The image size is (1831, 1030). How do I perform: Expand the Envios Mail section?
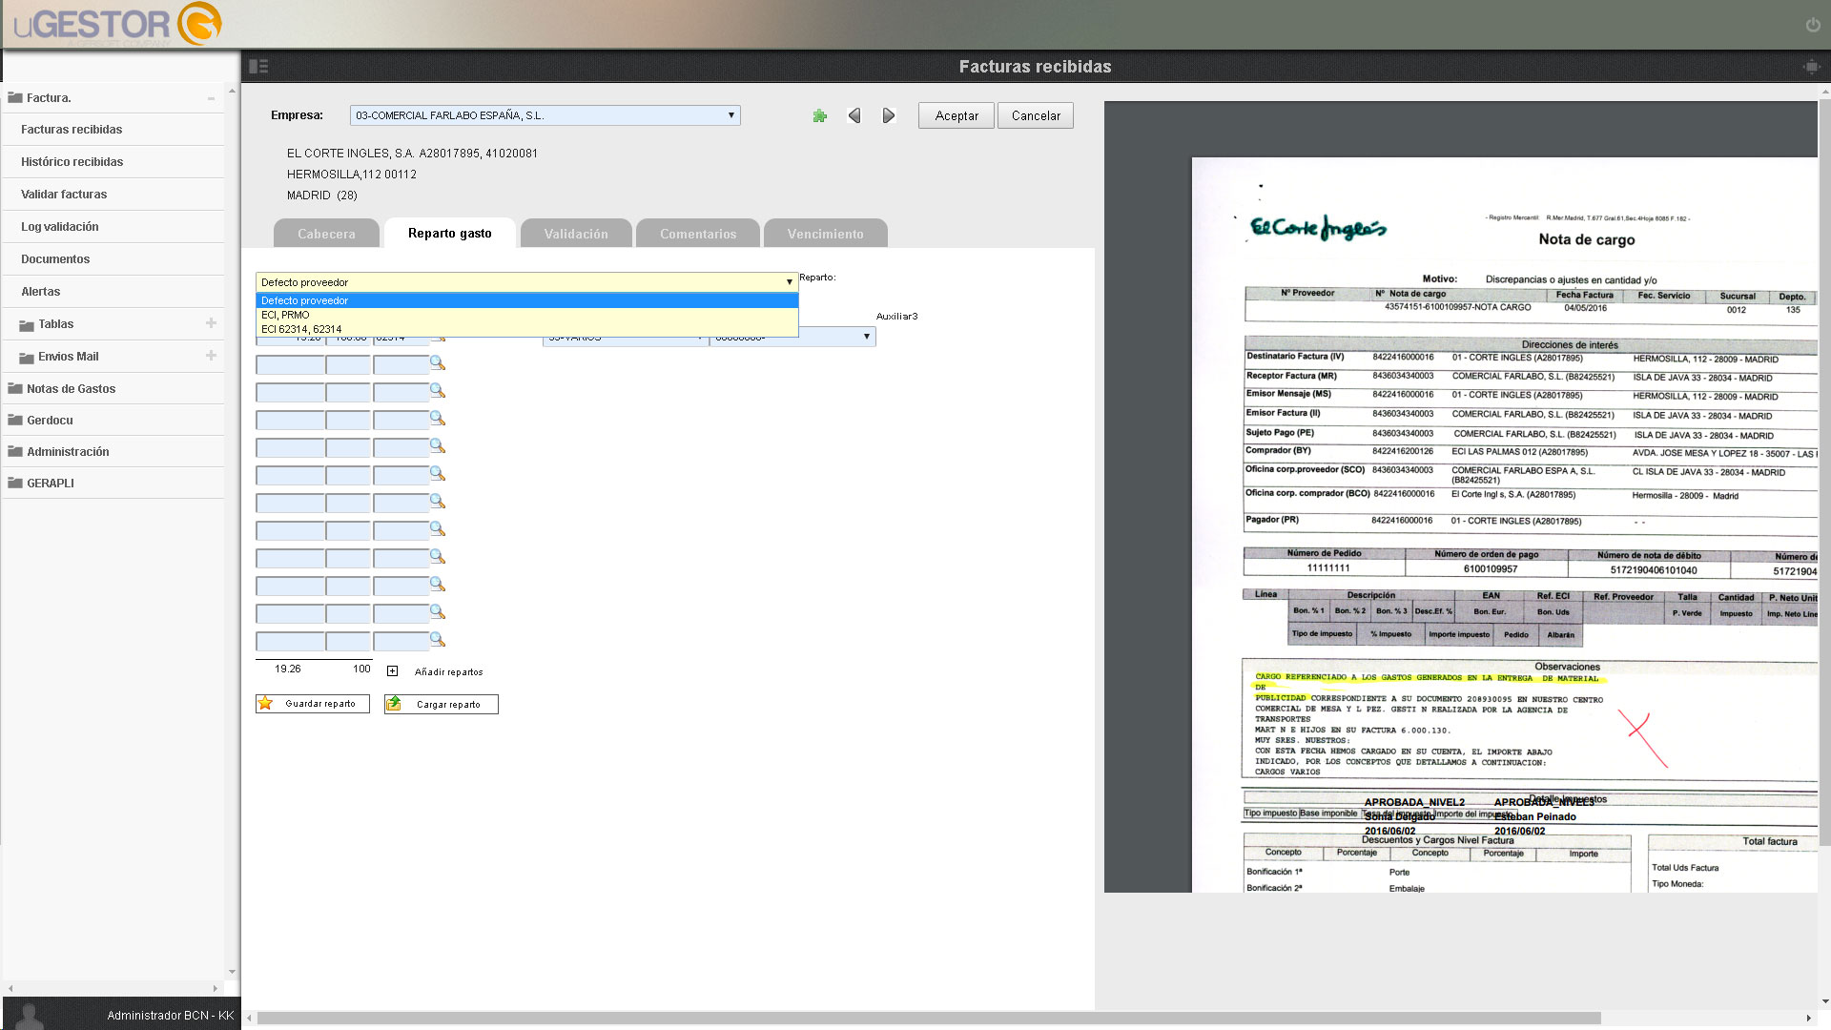pos(211,356)
